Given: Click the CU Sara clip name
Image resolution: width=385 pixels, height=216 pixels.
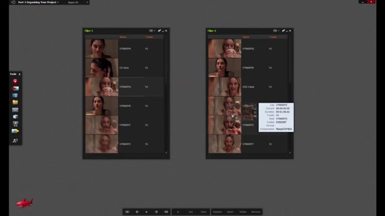Looking at the screenshot, I should [x=124, y=68].
